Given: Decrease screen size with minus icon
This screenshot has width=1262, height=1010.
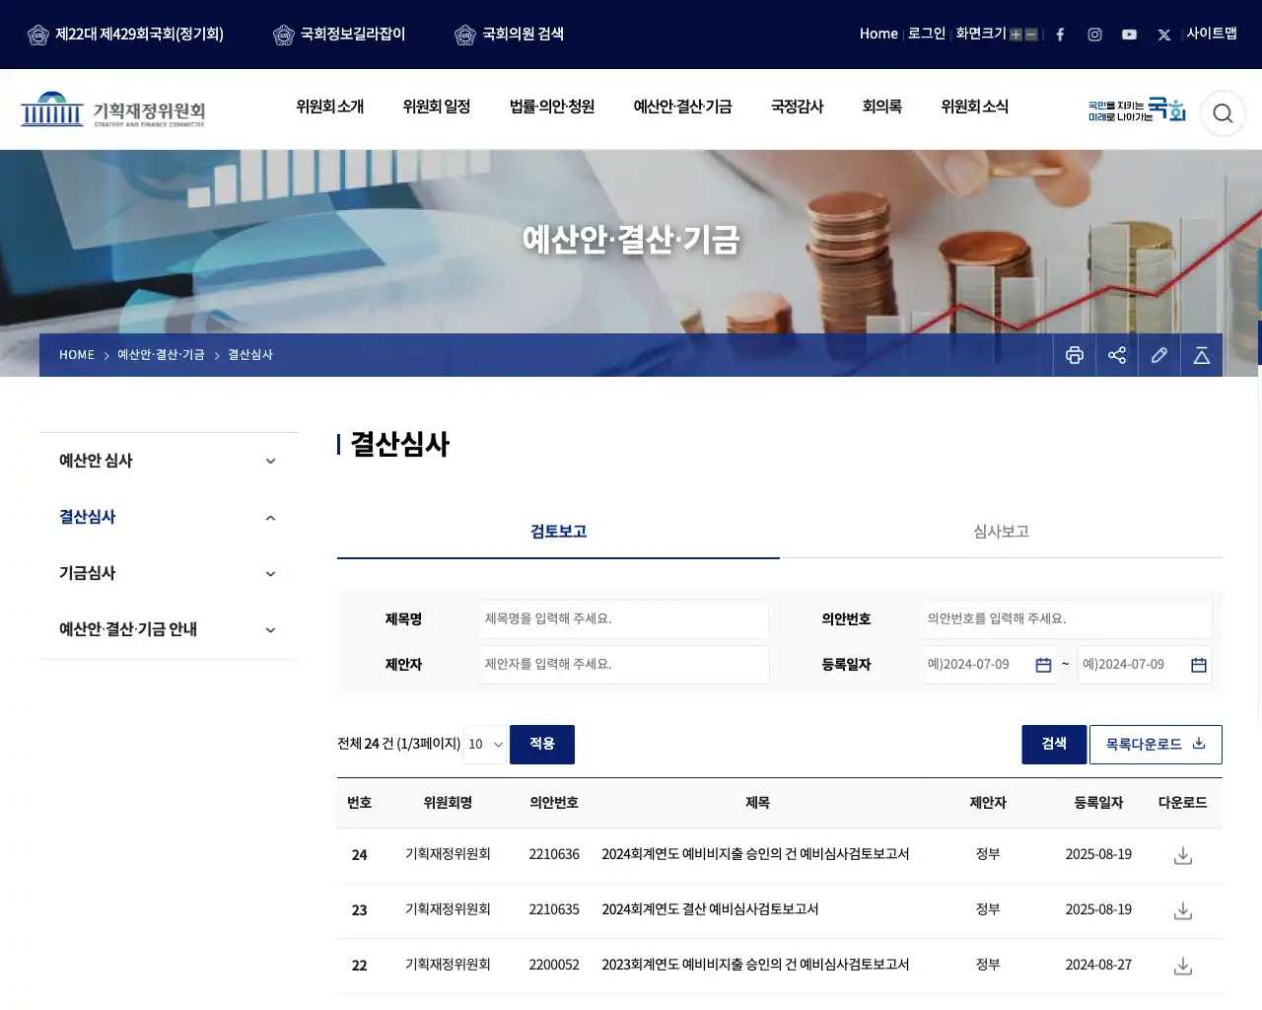Looking at the screenshot, I should (1031, 35).
